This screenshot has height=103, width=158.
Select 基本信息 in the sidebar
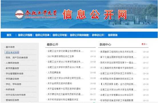point(10,47)
